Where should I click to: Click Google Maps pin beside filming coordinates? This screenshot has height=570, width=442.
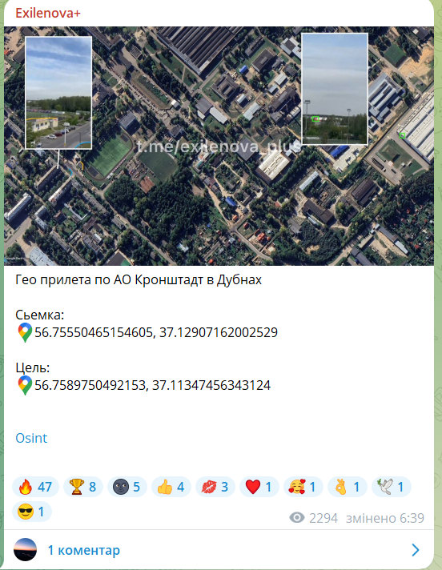point(25,332)
